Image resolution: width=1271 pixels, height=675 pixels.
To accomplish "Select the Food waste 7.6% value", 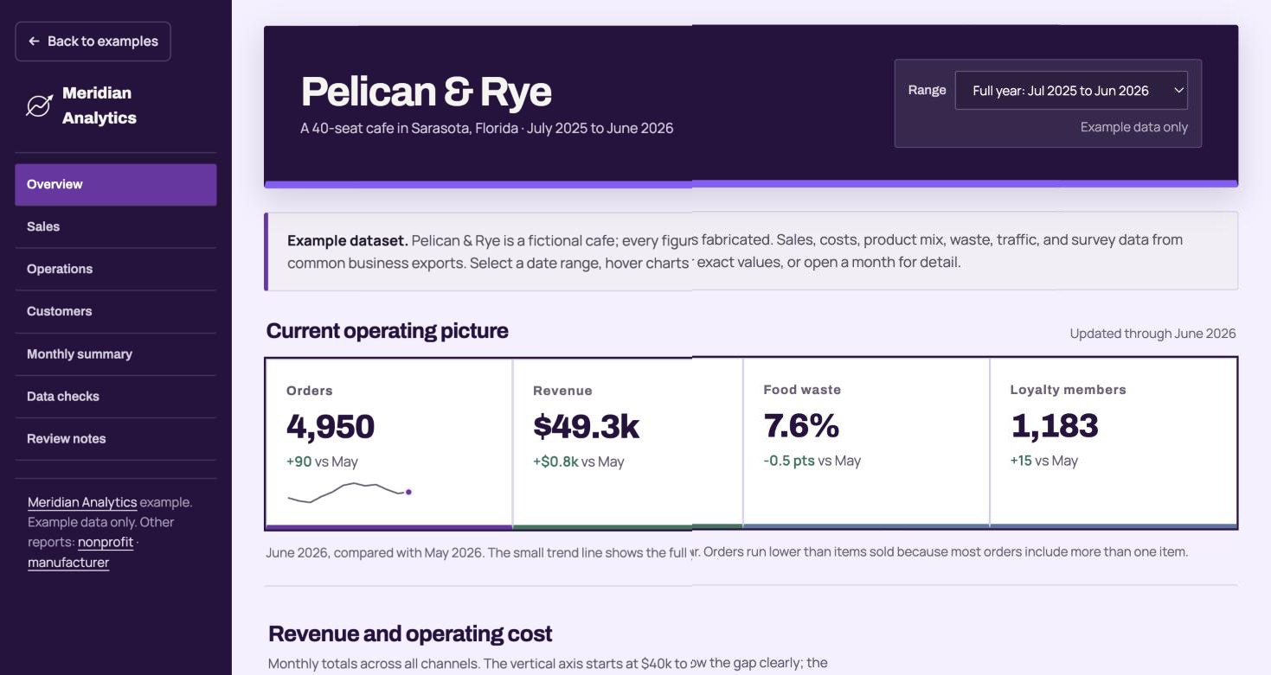I will (801, 426).
